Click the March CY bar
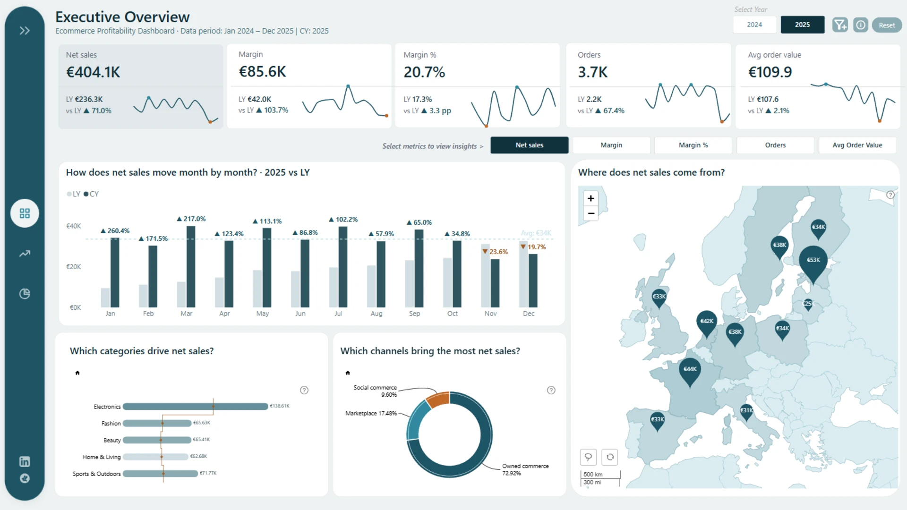 191,267
